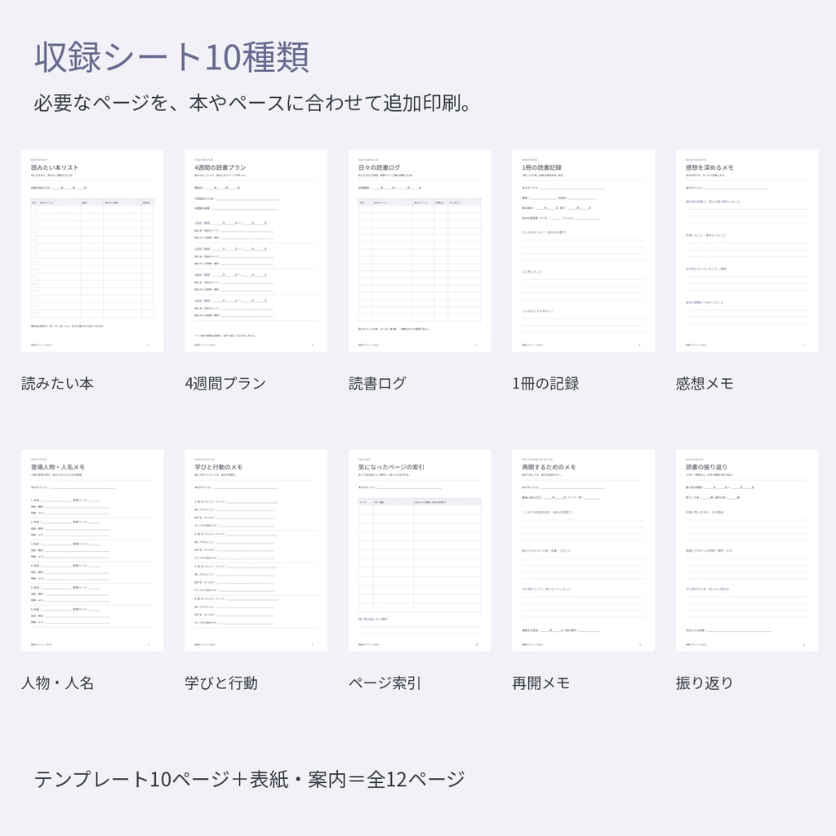The image size is (836, 836).
Task: Click the heading 収録シート10種類
Action: (x=171, y=57)
